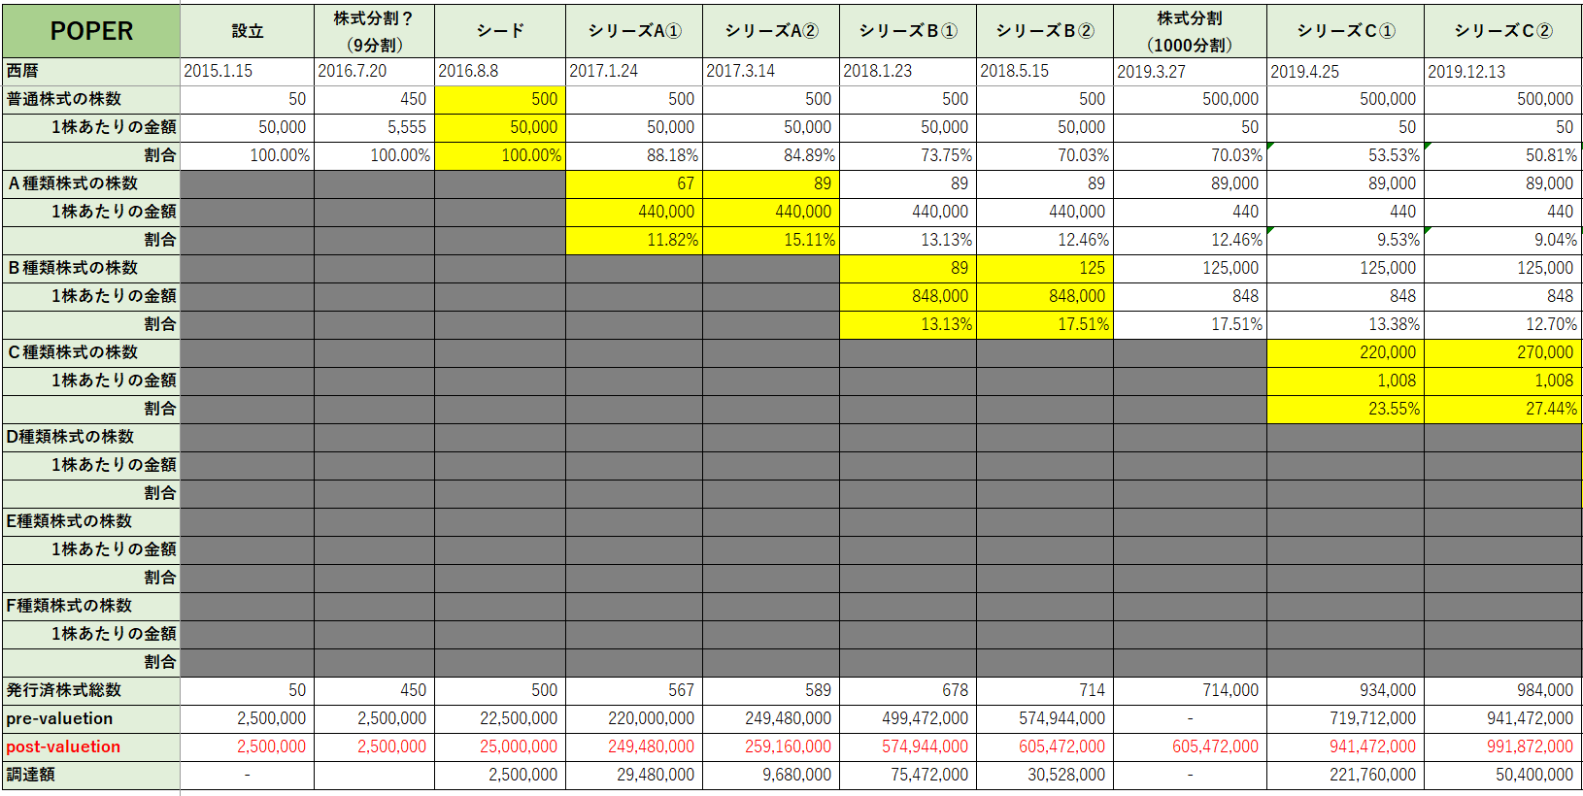Screen dimensions: 1583x796
Task: Select total shares cell 714,000
Action: pyautogui.click(x=1190, y=690)
